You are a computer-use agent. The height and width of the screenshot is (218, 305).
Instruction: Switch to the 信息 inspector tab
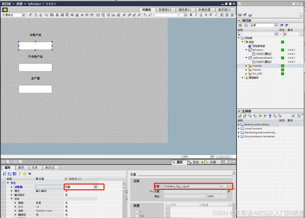[196, 162]
